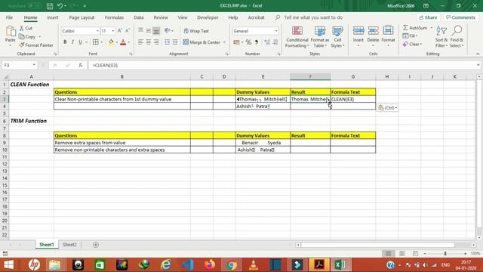Screen dimensions: 483x272
Task: Collapse the ribbon with arrow
Action: pos(478,54)
